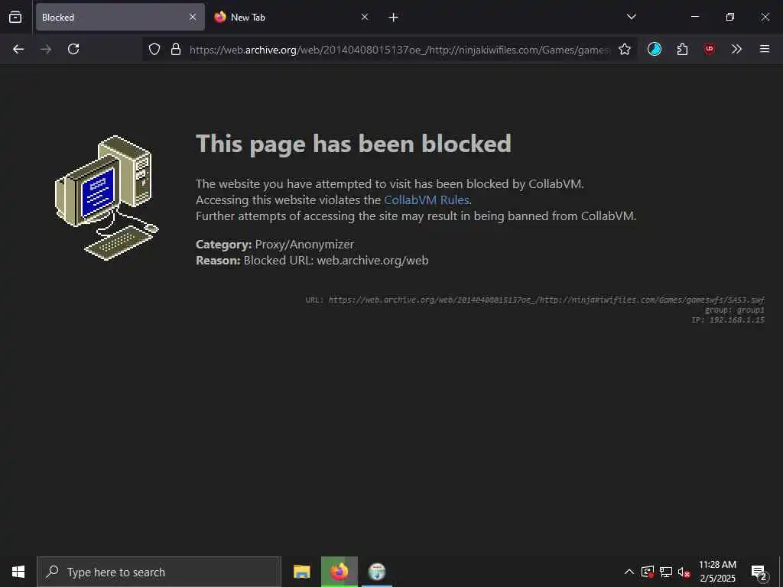Open the uBlock Origin toolbar icon
Screen dimensions: 783x587
coord(710,49)
